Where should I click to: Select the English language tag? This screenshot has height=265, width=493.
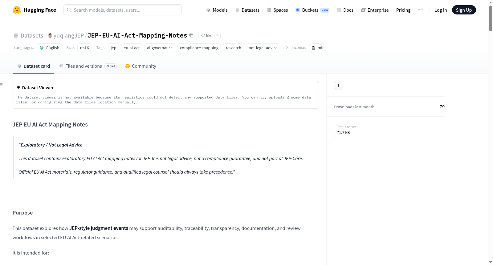coord(50,48)
